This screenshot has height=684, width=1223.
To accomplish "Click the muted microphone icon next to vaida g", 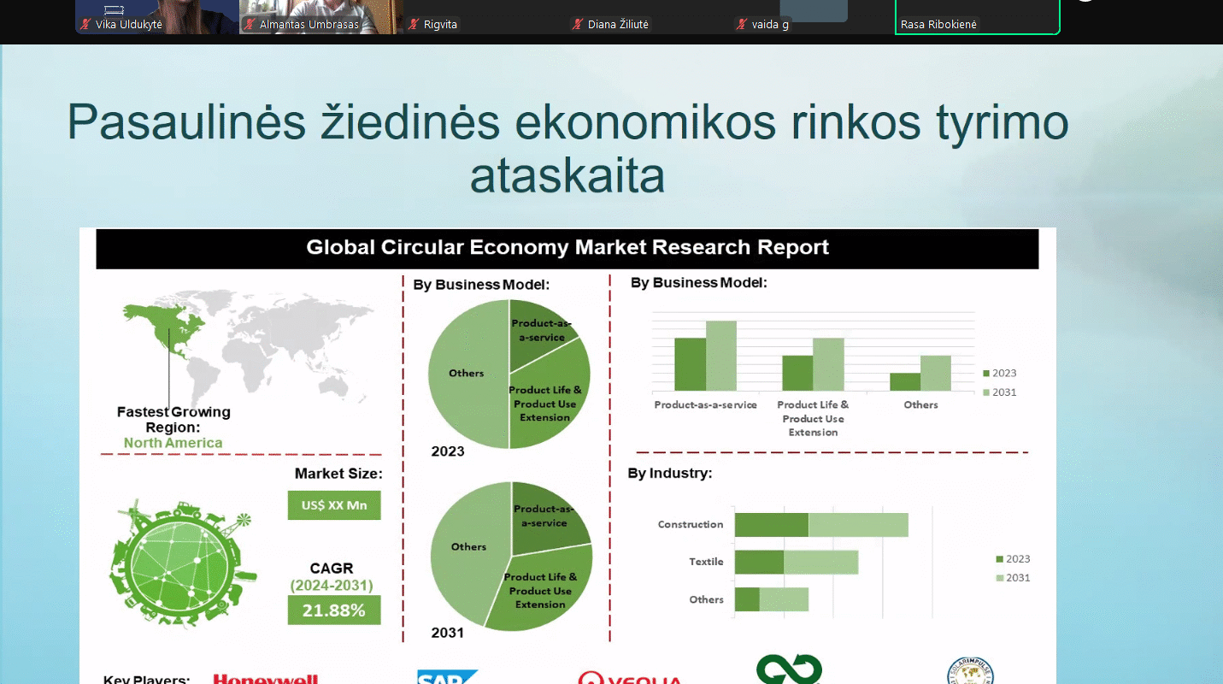I will (x=740, y=24).
